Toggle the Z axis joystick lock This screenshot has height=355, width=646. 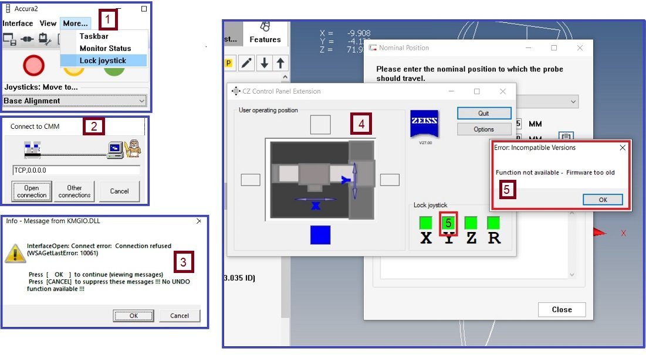[471, 223]
